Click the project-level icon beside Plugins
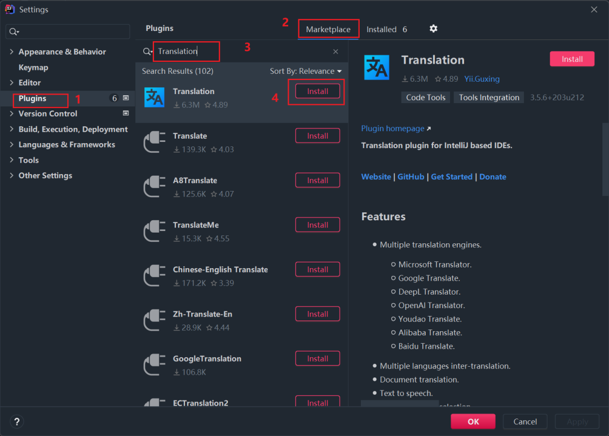The height and width of the screenshot is (436, 609). (x=126, y=98)
